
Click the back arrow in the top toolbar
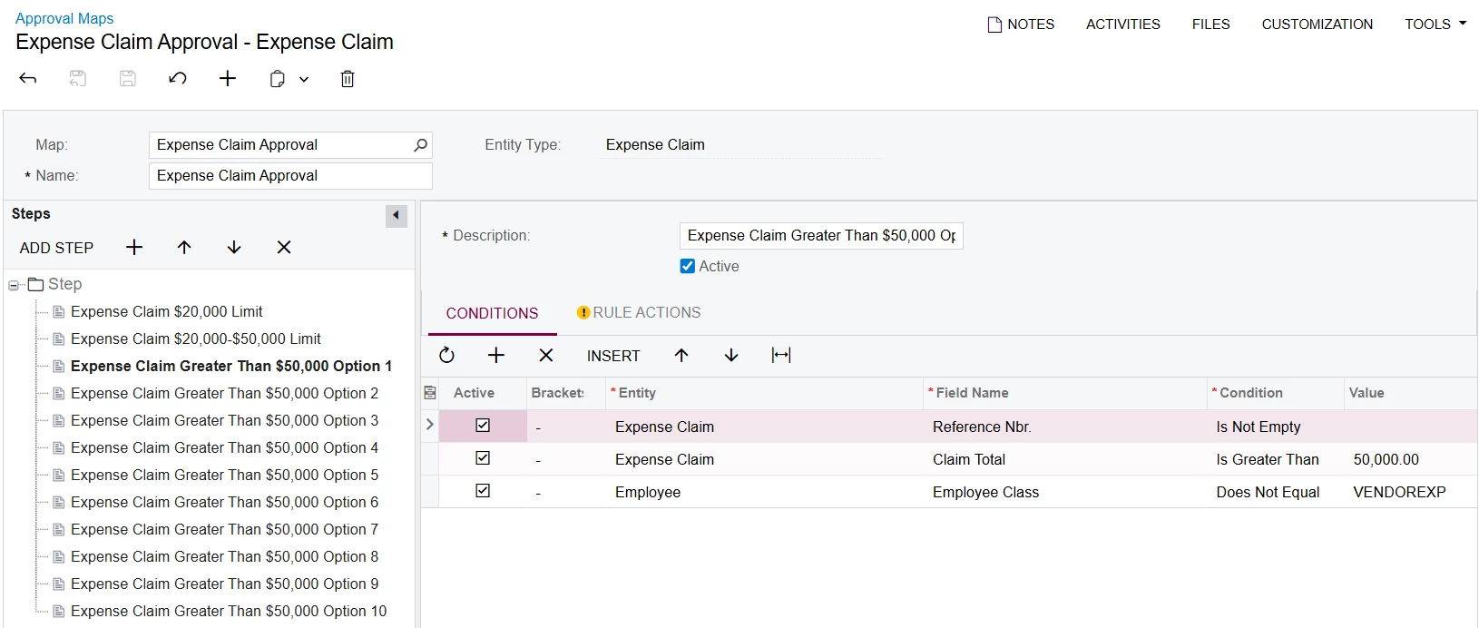pyautogui.click(x=28, y=79)
